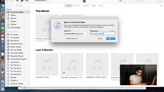The image size is (164, 92).
Task: Adjust the volume slider knob
Action: click(x=47, y=1)
